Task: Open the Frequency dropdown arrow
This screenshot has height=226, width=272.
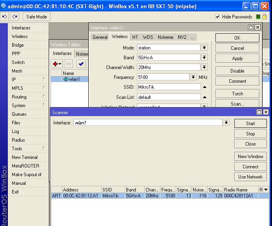Action: point(193,77)
